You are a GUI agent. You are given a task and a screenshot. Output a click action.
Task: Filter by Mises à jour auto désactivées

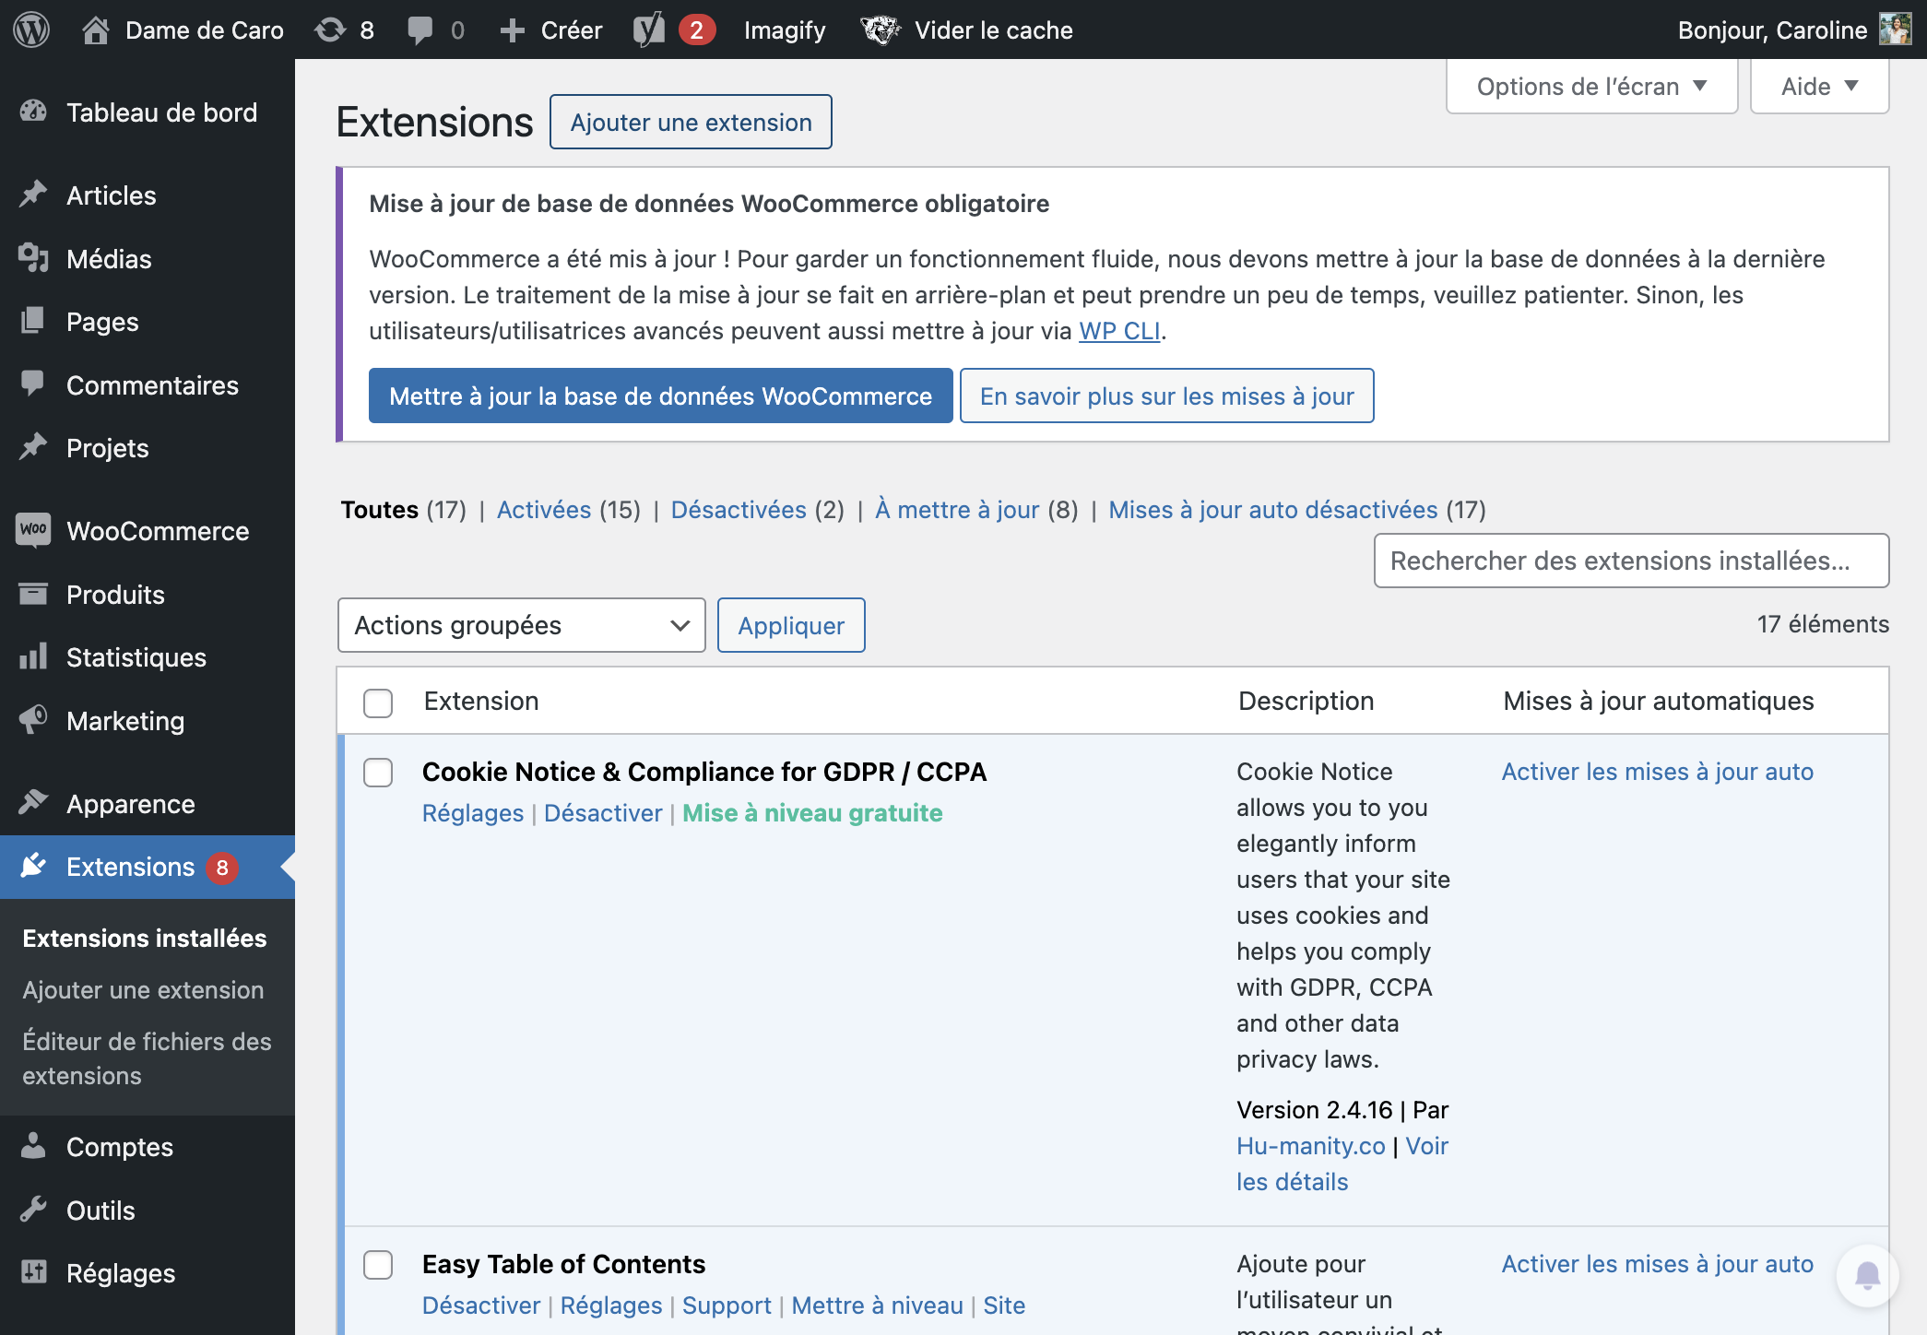1273,510
